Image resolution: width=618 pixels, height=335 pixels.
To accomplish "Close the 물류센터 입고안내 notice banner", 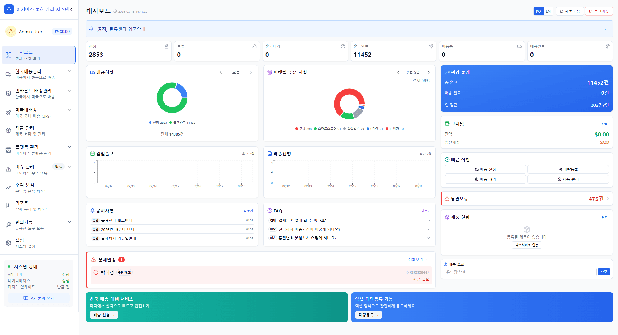I will 605,29.
